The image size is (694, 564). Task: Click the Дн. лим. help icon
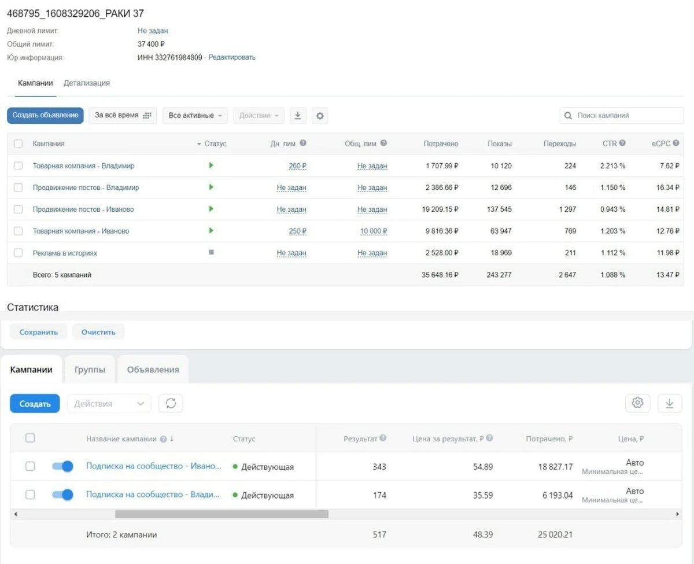[303, 143]
